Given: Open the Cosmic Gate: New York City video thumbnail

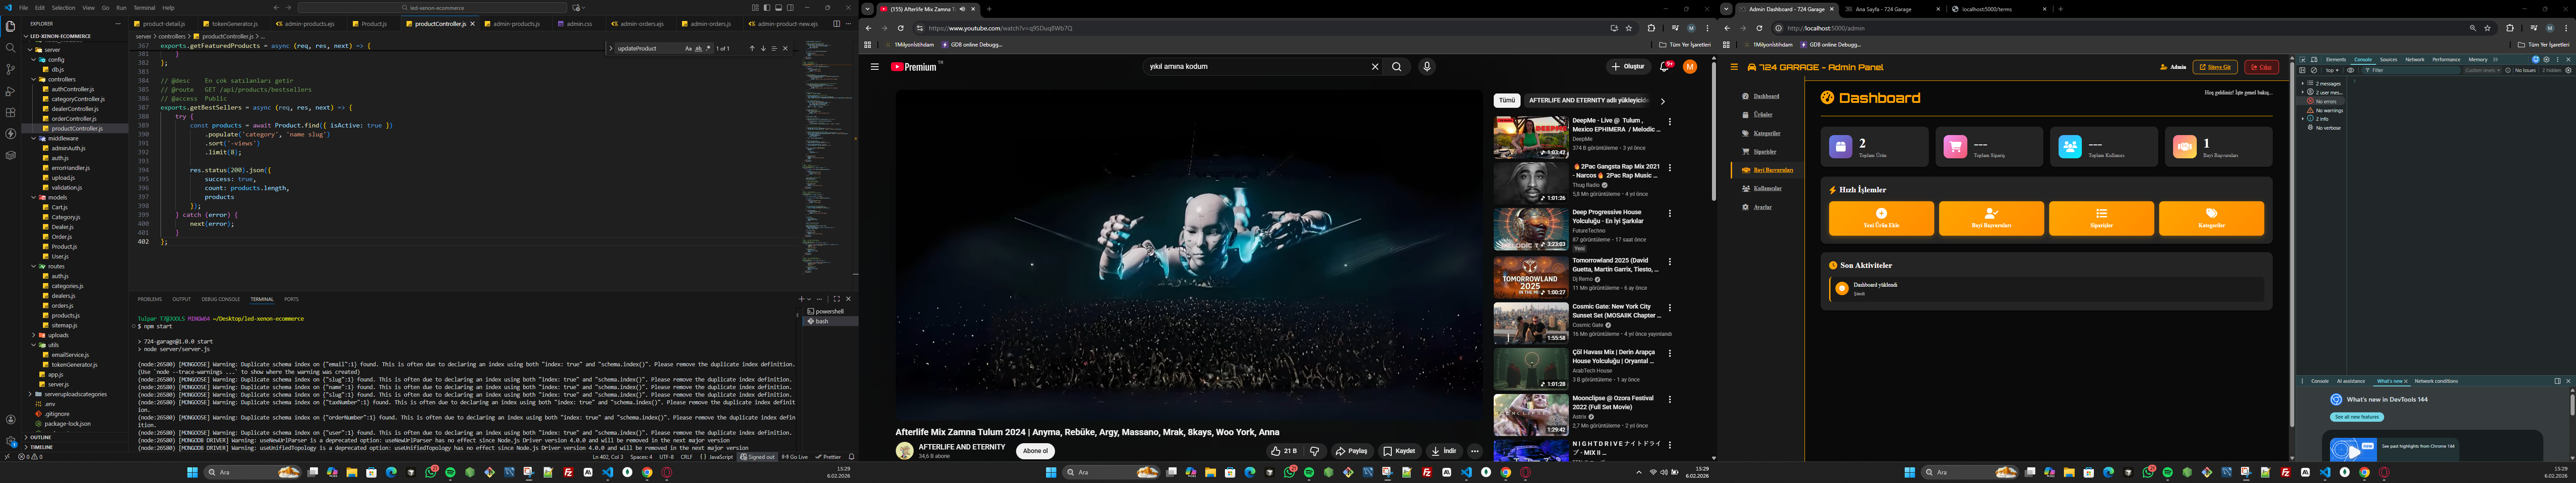Looking at the screenshot, I should [1530, 323].
